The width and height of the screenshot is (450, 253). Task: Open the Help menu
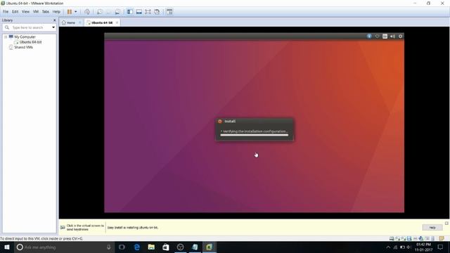[56, 12]
